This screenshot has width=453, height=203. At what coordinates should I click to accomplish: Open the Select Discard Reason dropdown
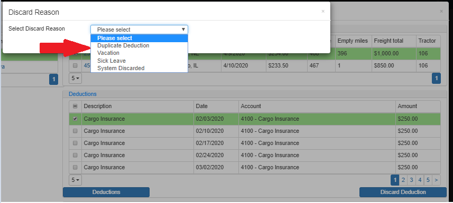pos(139,30)
